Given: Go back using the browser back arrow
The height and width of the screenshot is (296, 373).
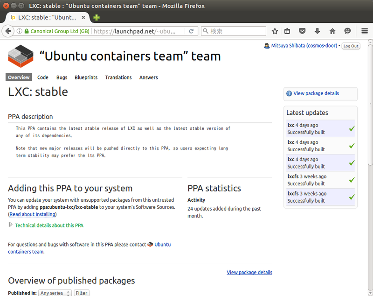Looking at the screenshot, I should [8, 31].
